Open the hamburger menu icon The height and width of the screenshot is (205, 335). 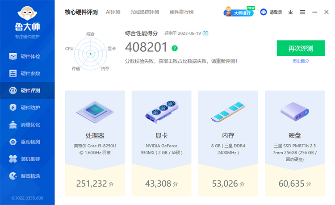302,12
